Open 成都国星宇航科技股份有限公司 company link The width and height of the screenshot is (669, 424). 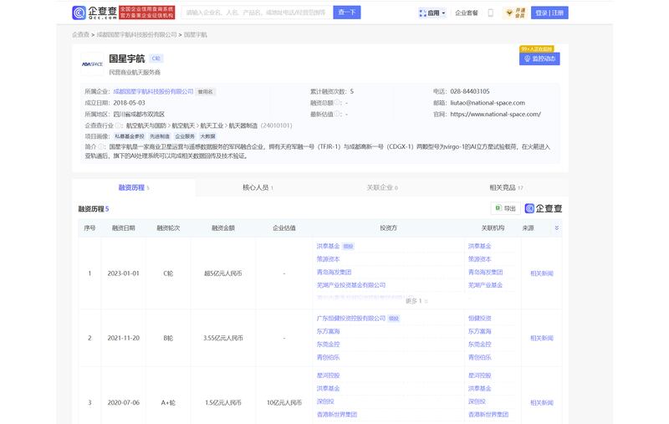pyautogui.click(x=153, y=91)
